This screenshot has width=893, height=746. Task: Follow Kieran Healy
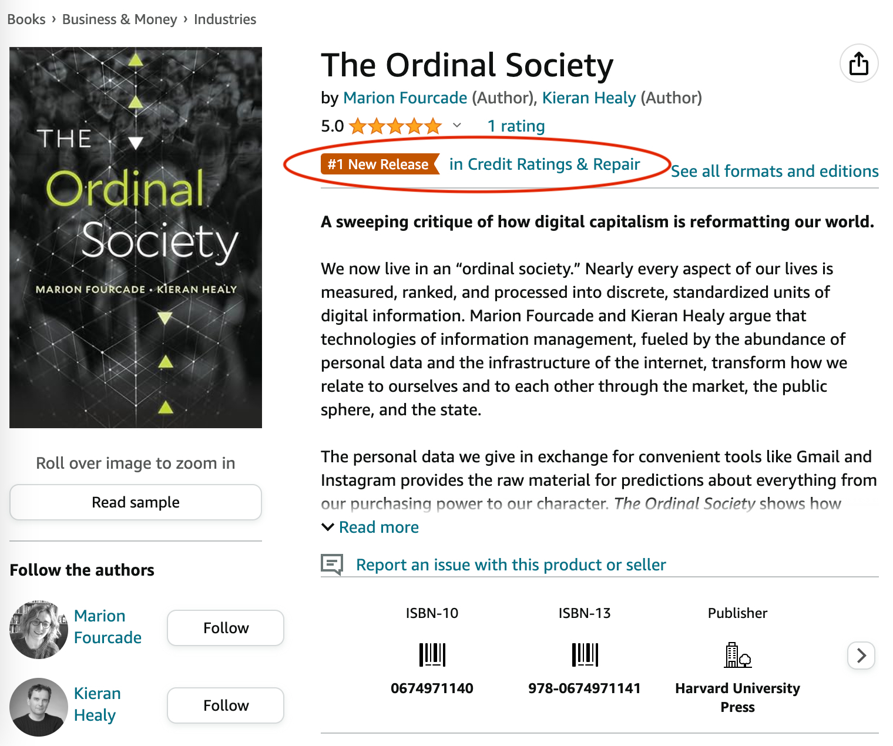tap(226, 705)
